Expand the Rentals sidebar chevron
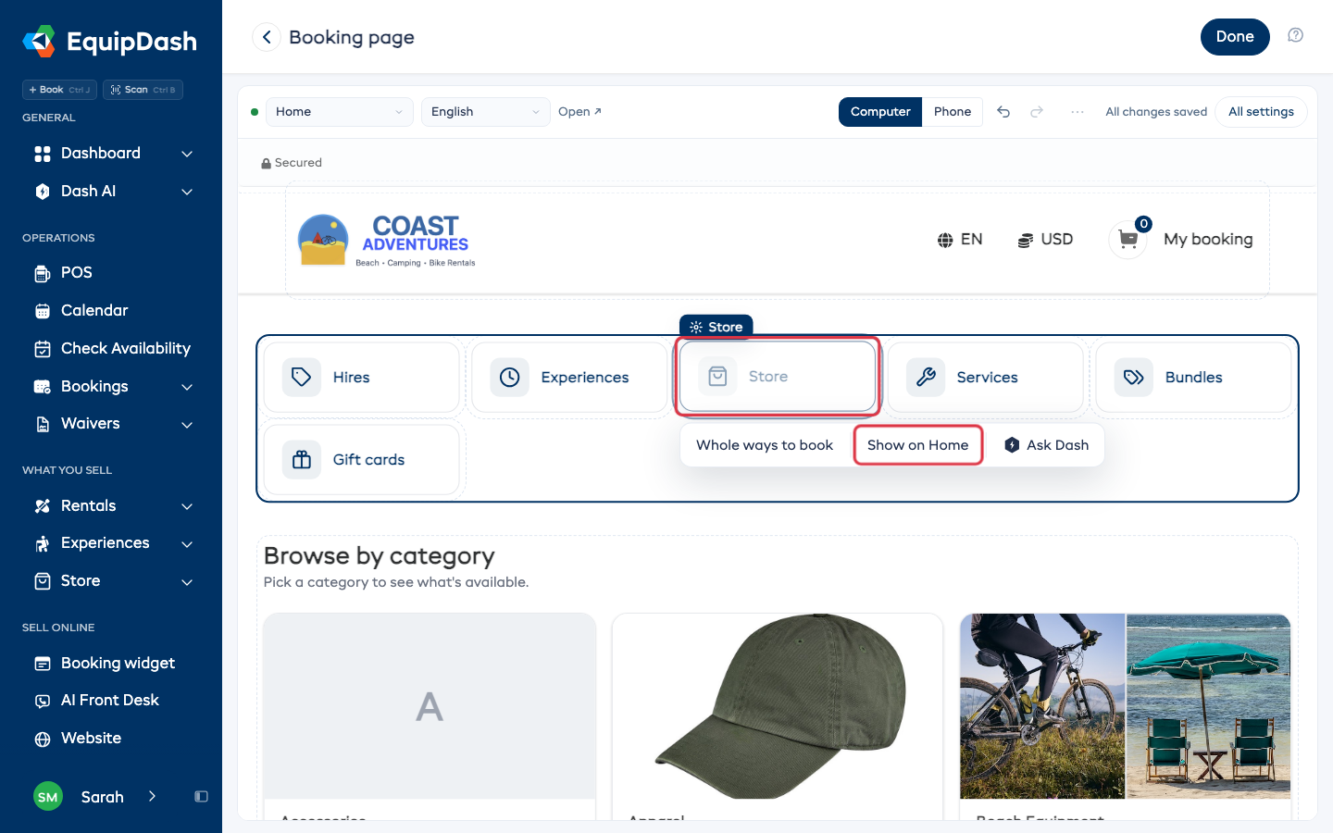The image size is (1333, 833). point(187,506)
